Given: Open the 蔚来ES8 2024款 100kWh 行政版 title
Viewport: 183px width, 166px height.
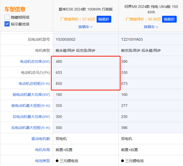Looking at the screenshot, I should click(x=86, y=9).
